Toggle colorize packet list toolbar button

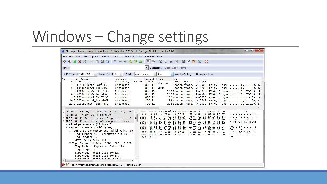pos(148,62)
